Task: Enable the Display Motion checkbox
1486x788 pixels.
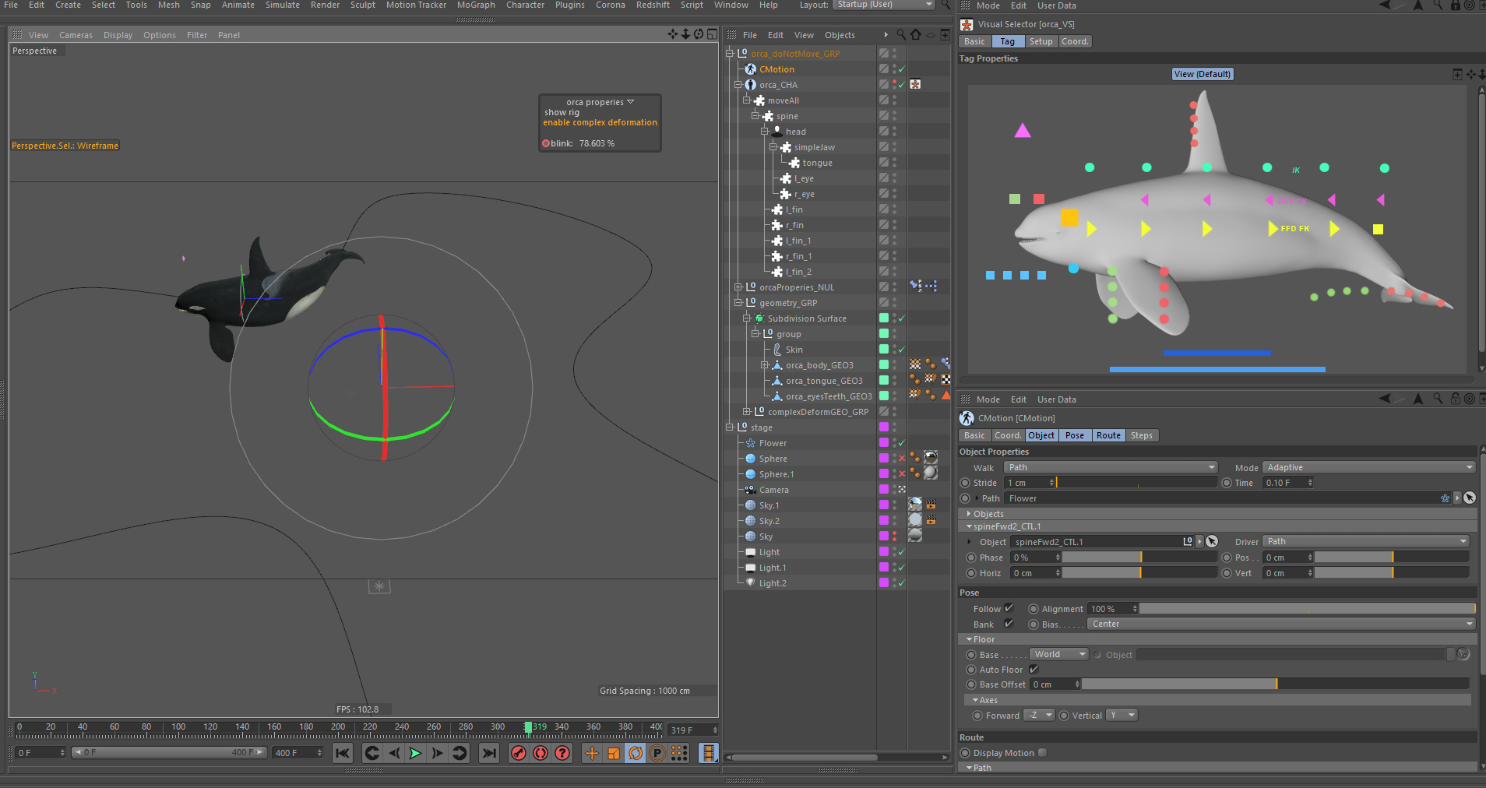Action: (x=1042, y=753)
